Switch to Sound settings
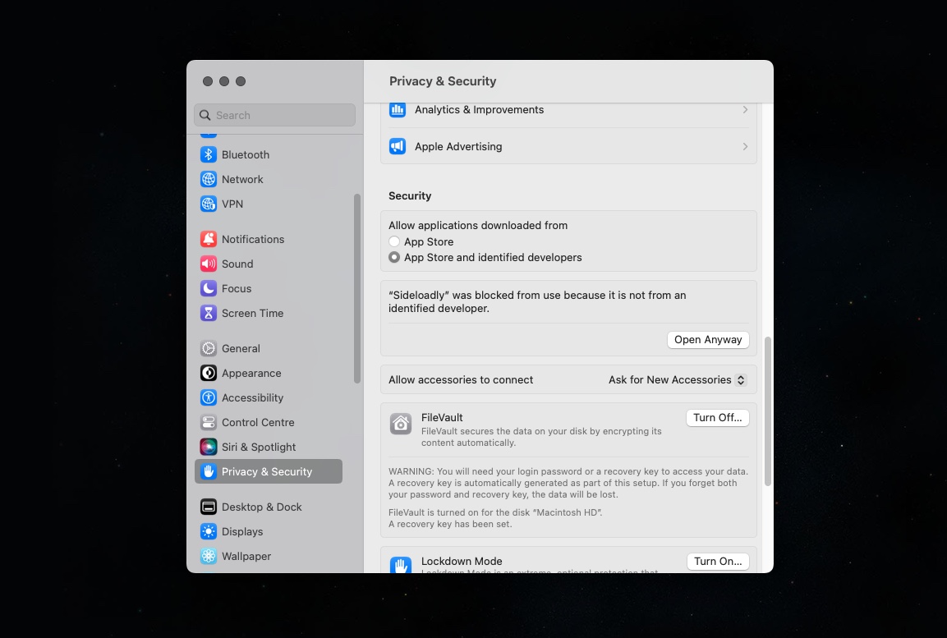947x638 pixels. click(237, 264)
